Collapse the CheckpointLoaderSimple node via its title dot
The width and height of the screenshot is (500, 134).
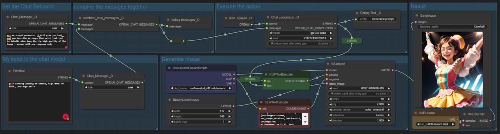pos(169,68)
